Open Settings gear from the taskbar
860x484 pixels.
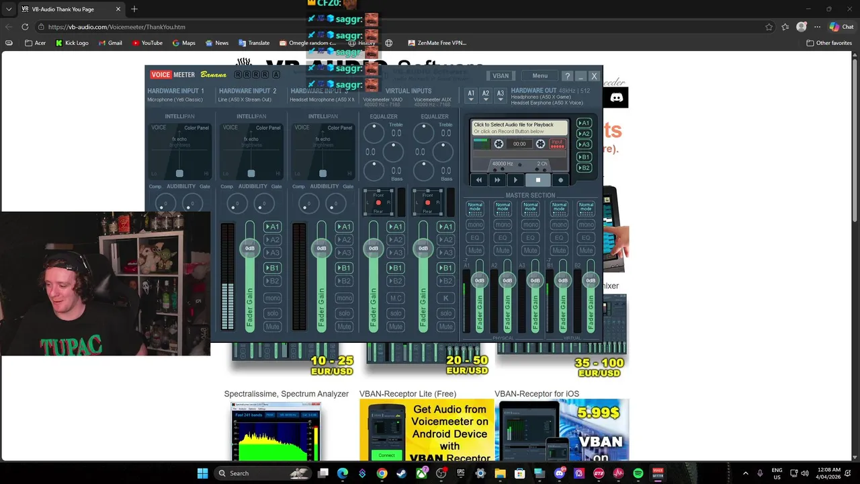coord(480,473)
